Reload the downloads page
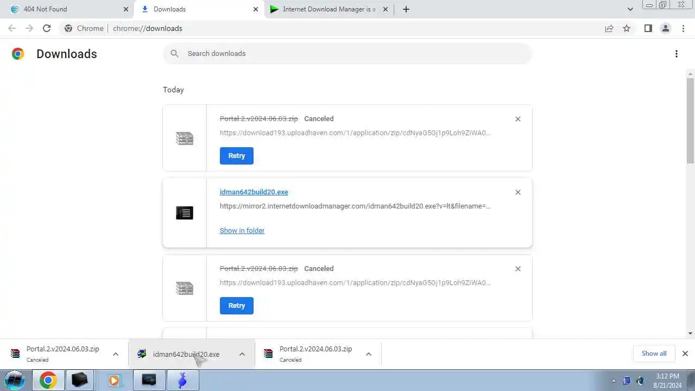Screen dimensions: 695x391 (x=47, y=28)
